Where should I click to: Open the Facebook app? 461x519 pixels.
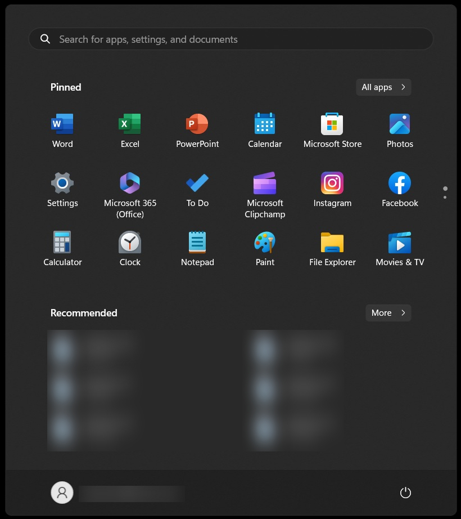[x=400, y=190]
